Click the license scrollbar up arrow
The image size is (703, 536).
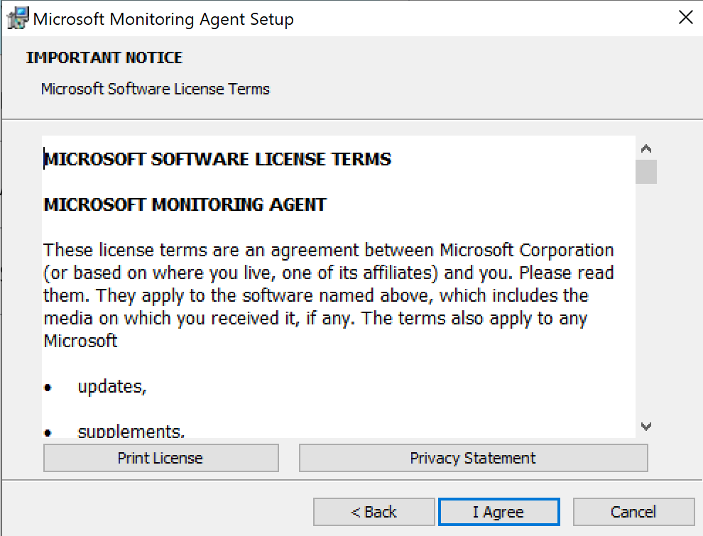point(646,149)
